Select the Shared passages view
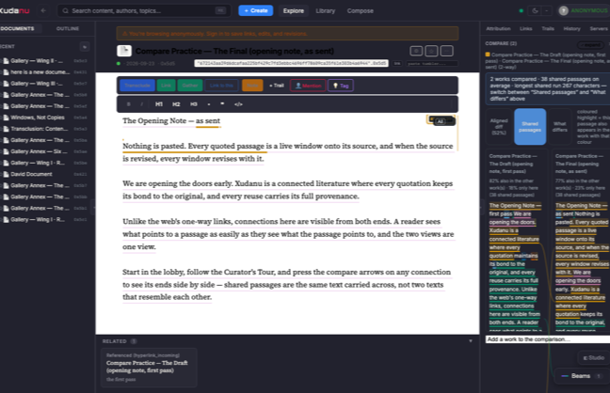This screenshot has height=393, width=610. [x=530, y=127]
